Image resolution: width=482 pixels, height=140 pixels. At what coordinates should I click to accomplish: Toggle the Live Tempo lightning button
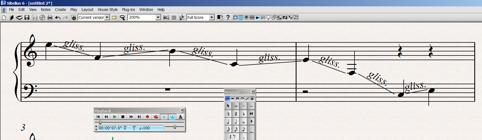coord(164,117)
